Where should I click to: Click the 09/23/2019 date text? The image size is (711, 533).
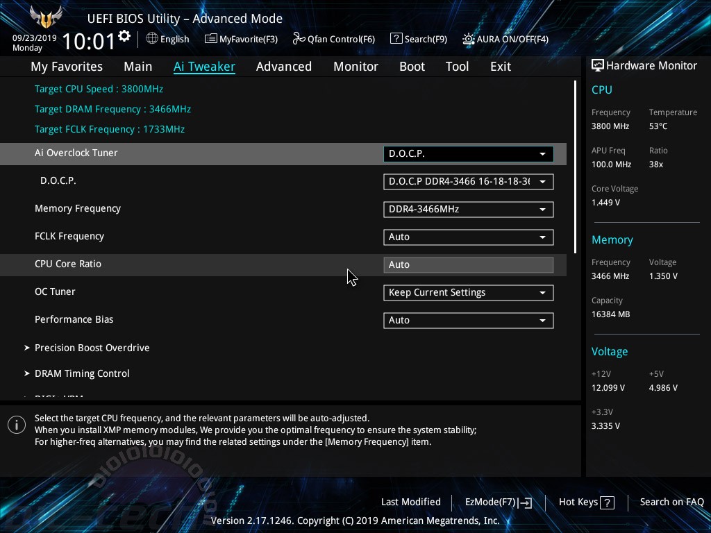click(35, 37)
